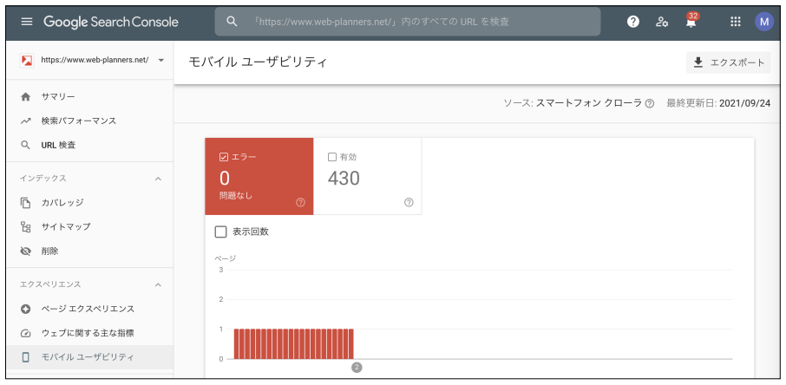Enable the 有効 checkbox

332,157
